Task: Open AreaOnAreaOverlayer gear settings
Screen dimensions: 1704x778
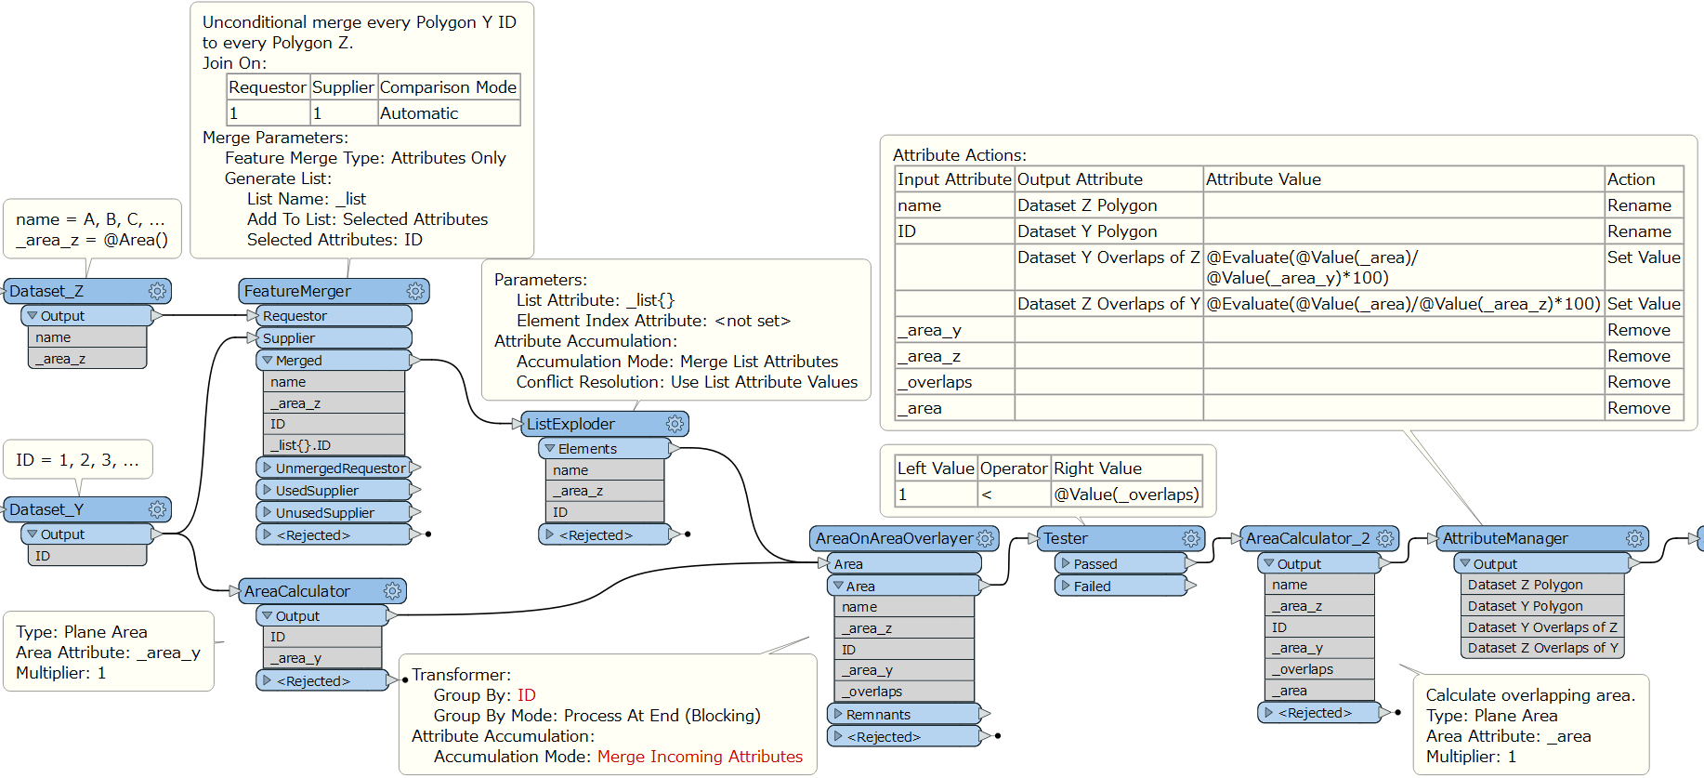Action: coord(986,538)
